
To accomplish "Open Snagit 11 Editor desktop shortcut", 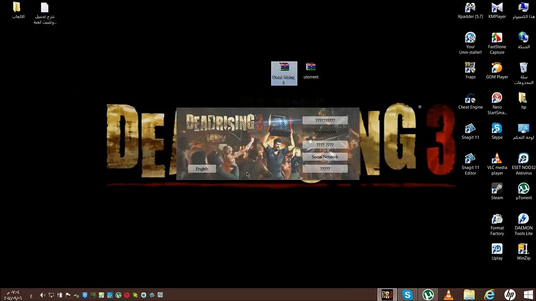I will tap(470, 164).
